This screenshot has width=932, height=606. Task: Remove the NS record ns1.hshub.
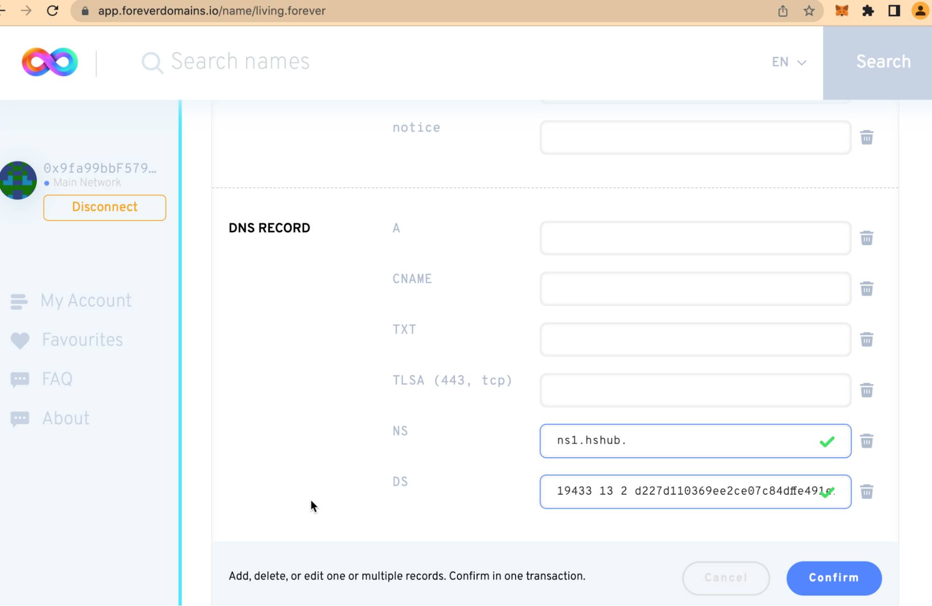coord(866,441)
